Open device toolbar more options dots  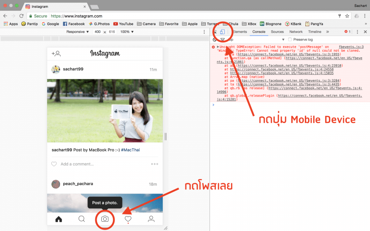204,32
